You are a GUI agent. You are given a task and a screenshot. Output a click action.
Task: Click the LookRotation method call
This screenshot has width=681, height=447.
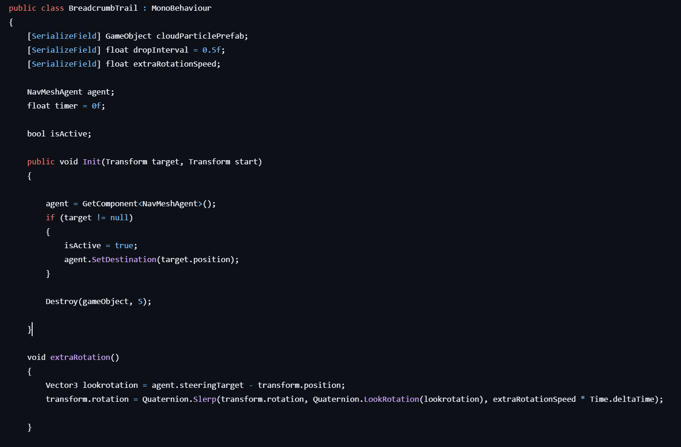coord(391,399)
